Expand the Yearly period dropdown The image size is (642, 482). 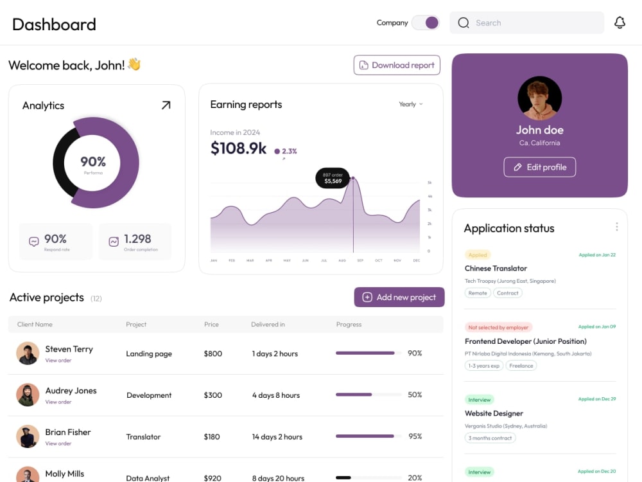tap(411, 104)
